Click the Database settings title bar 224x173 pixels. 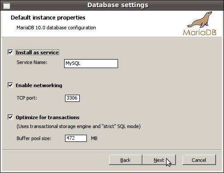click(118, 5)
